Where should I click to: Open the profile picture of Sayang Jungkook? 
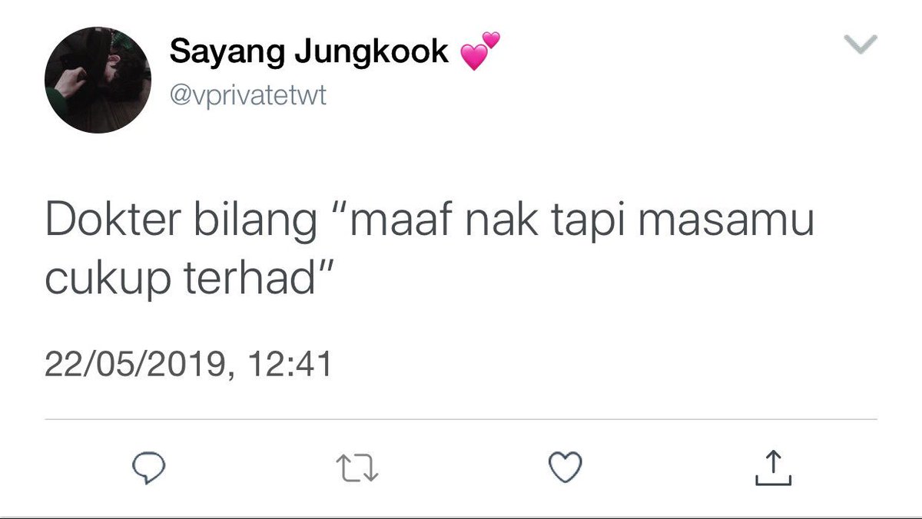click(98, 81)
